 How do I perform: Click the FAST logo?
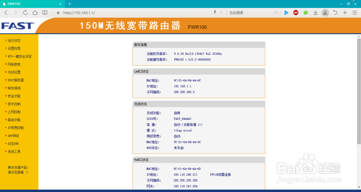click(18, 26)
